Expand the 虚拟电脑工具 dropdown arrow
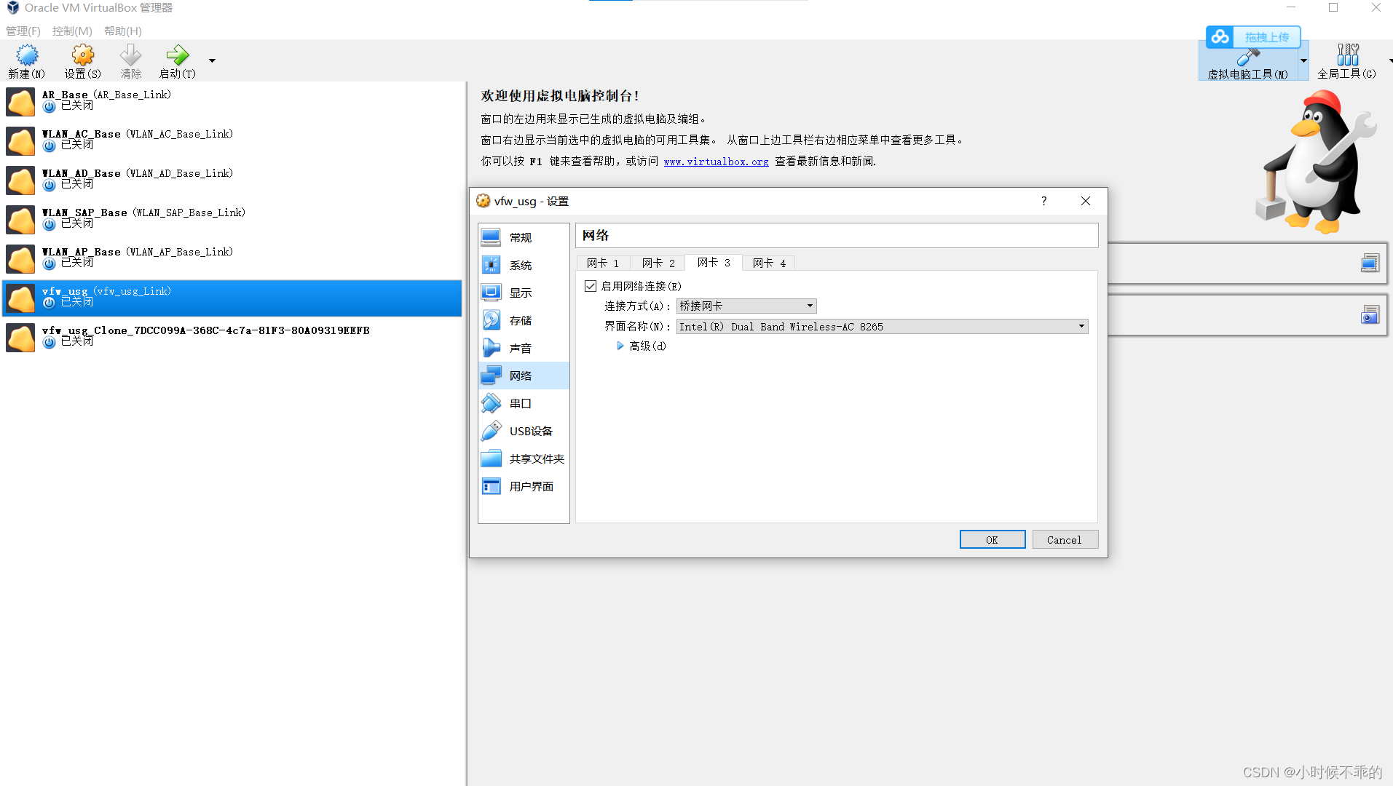Image resolution: width=1393 pixels, height=786 pixels. pyautogui.click(x=1303, y=60)
